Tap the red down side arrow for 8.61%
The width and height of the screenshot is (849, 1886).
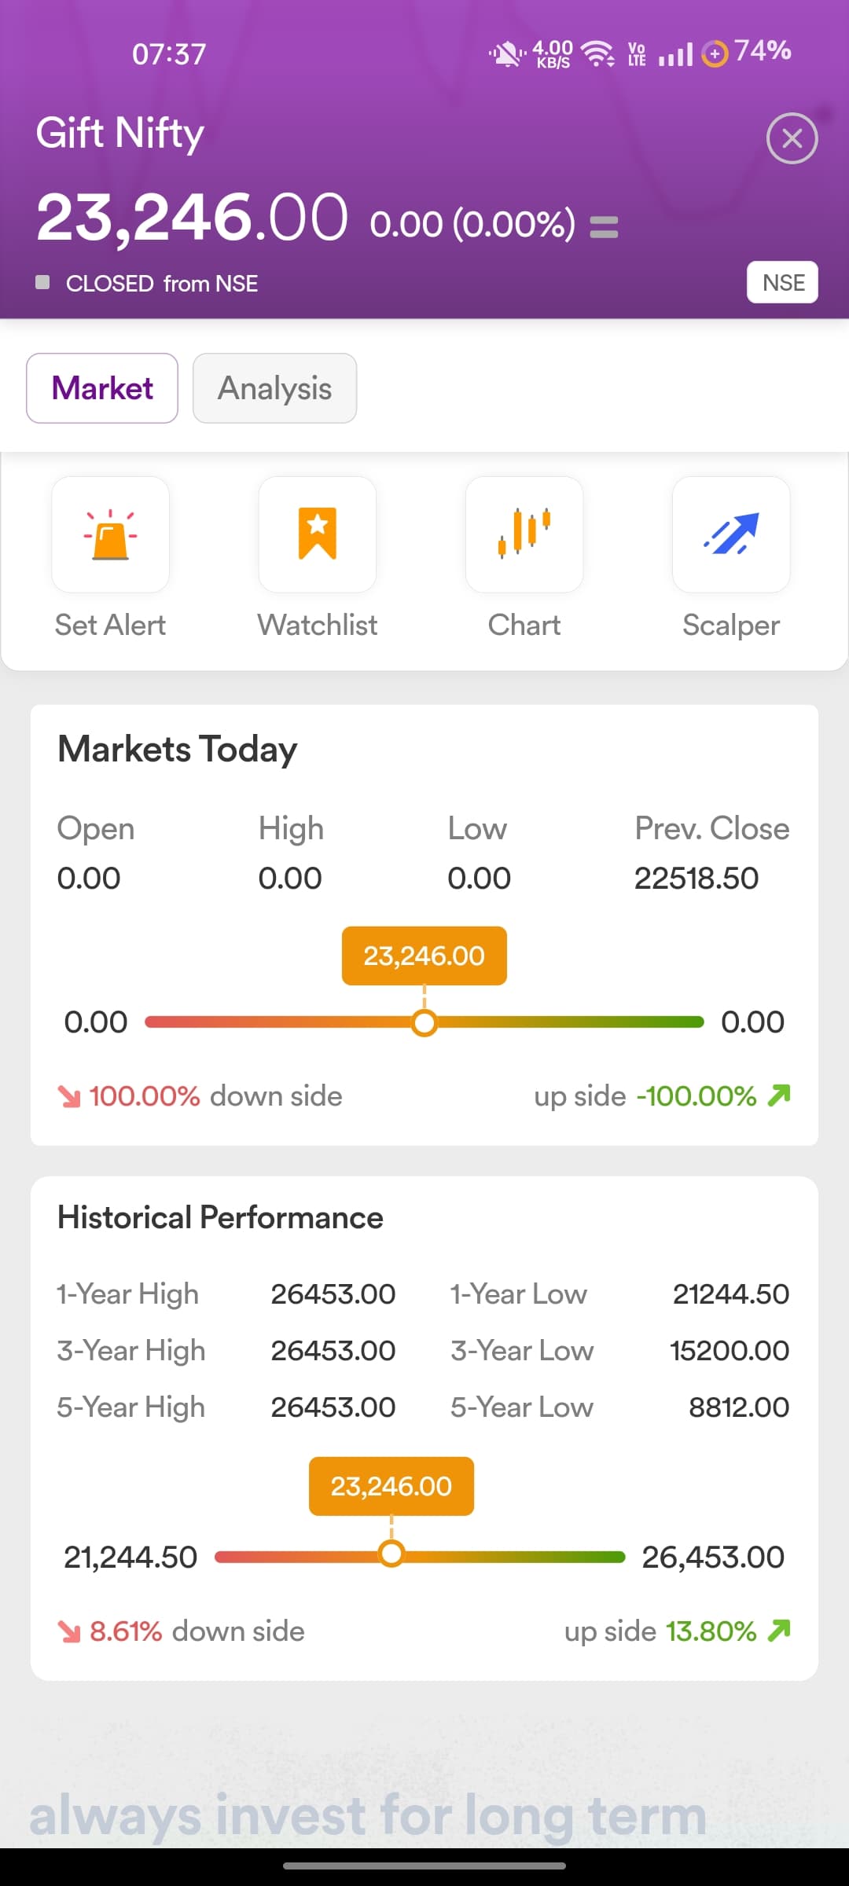pyautogui.click(x=69, y=1632)
